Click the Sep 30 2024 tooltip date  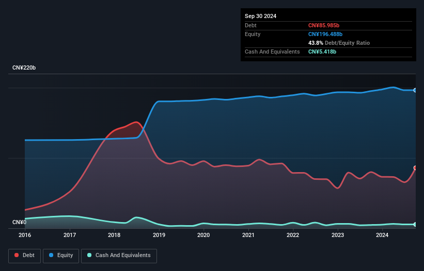pos(261,16)
